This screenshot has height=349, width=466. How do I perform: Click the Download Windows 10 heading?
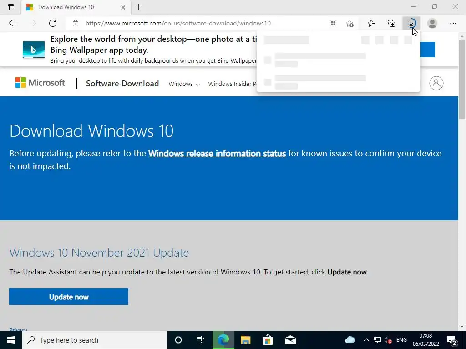[x=91, y=131]
